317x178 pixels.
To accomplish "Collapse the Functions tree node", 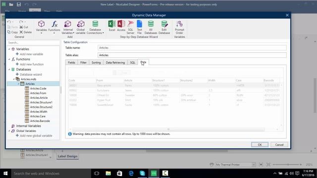I will pyautogui.click(x=9, y=59).
